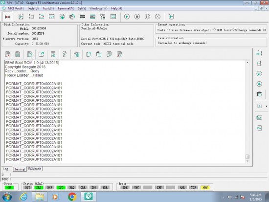Viewport: 269px width, 202px height.
Task: Click the RAM memory chip icon in toolbar
Action: [92, 17]
